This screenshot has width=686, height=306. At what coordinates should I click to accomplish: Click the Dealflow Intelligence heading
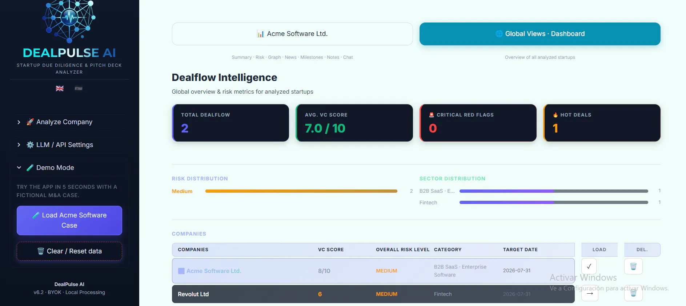click(224, 77)
